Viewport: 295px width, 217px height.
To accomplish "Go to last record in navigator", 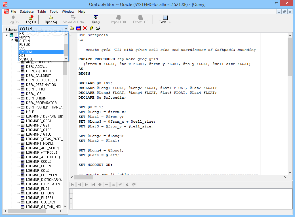I will click(x=93, y=185).
